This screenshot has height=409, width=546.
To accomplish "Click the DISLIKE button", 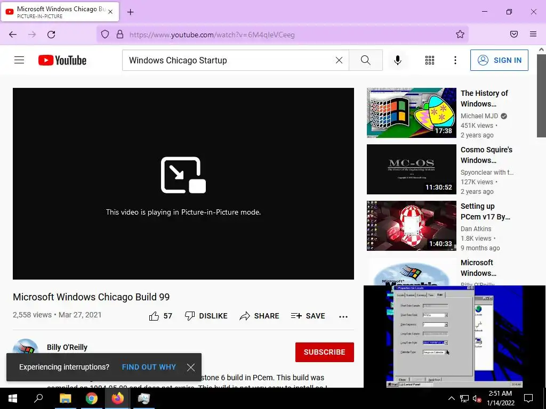I will click(x=206, y=316).
